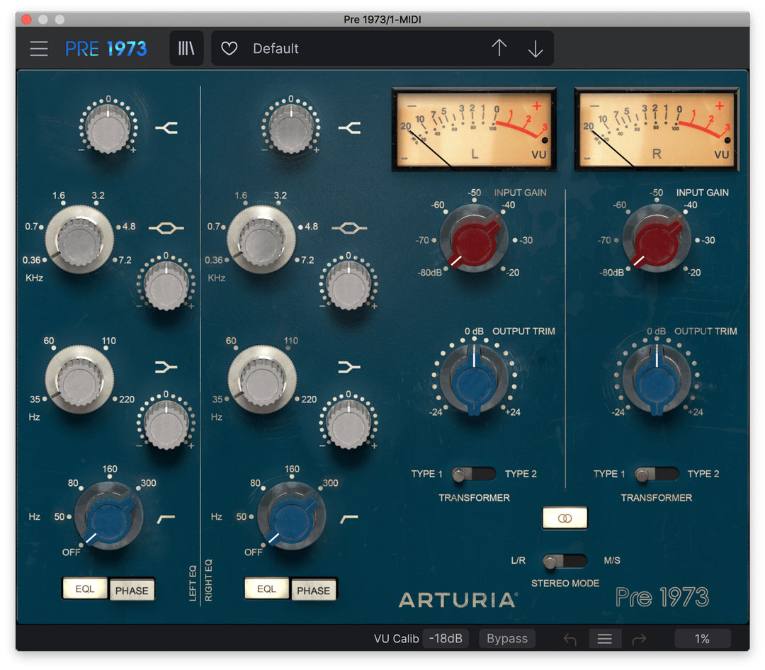Toggle the Left EQ's PHASE button
The image size is (765, 670).
point(132,590)
